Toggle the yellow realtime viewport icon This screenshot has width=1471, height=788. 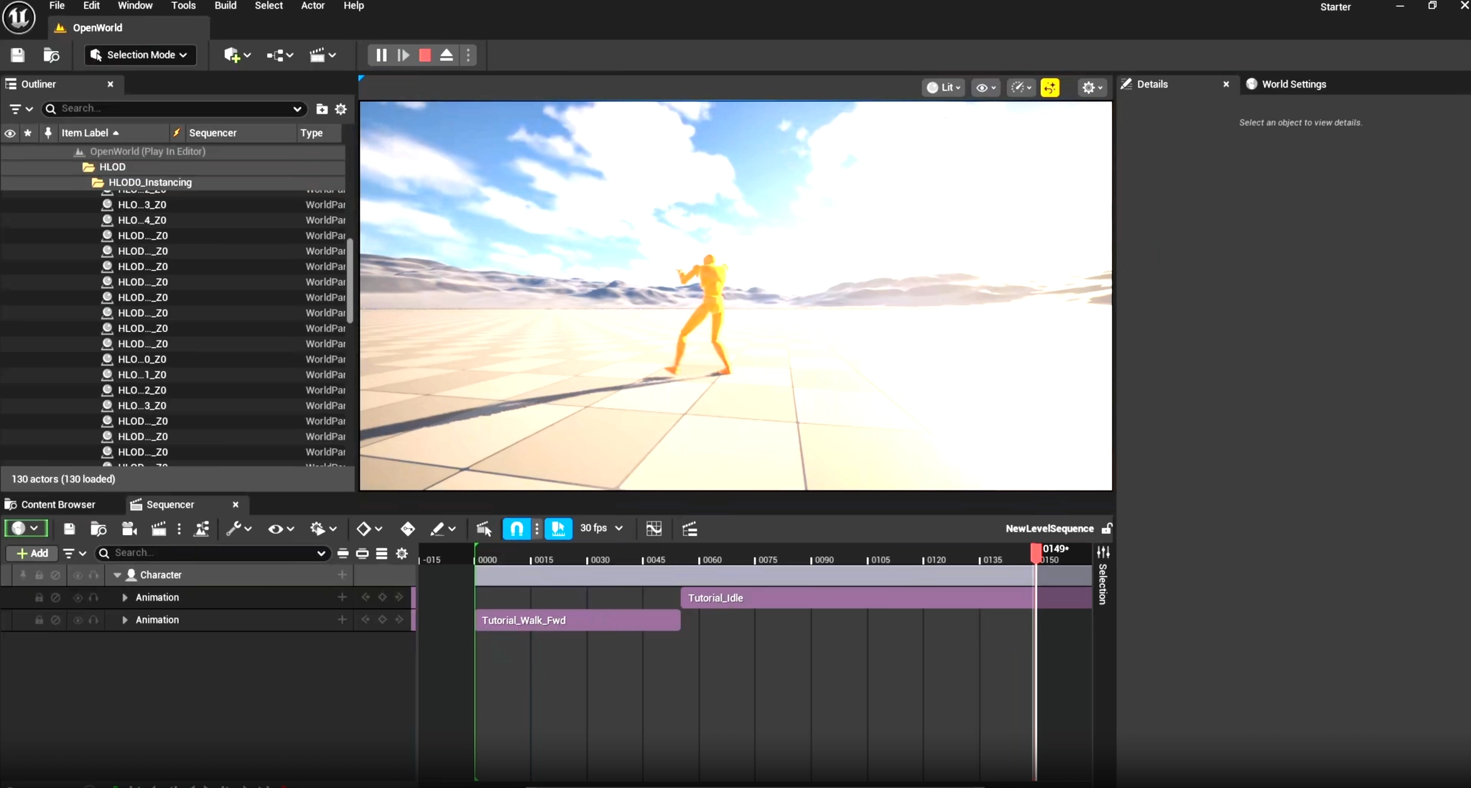1049,88
